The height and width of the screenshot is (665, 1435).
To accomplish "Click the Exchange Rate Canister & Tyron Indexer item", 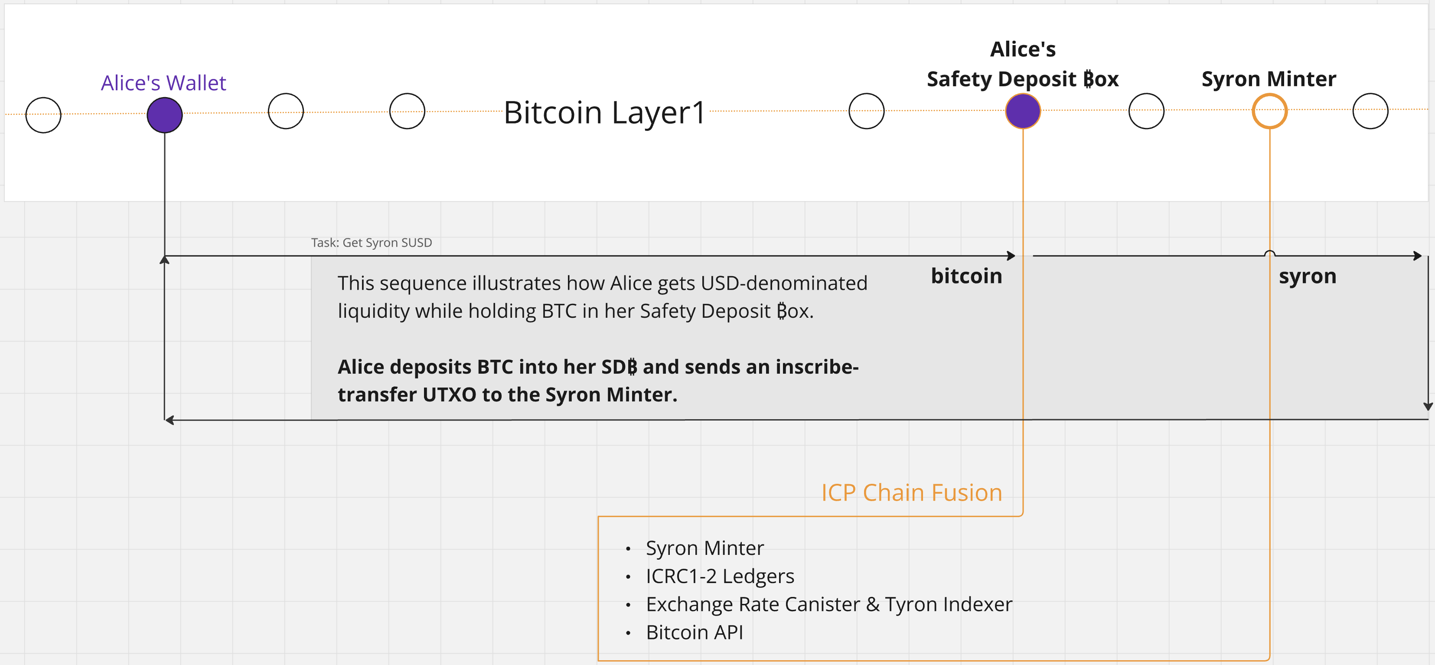I will tap(829, 604).
